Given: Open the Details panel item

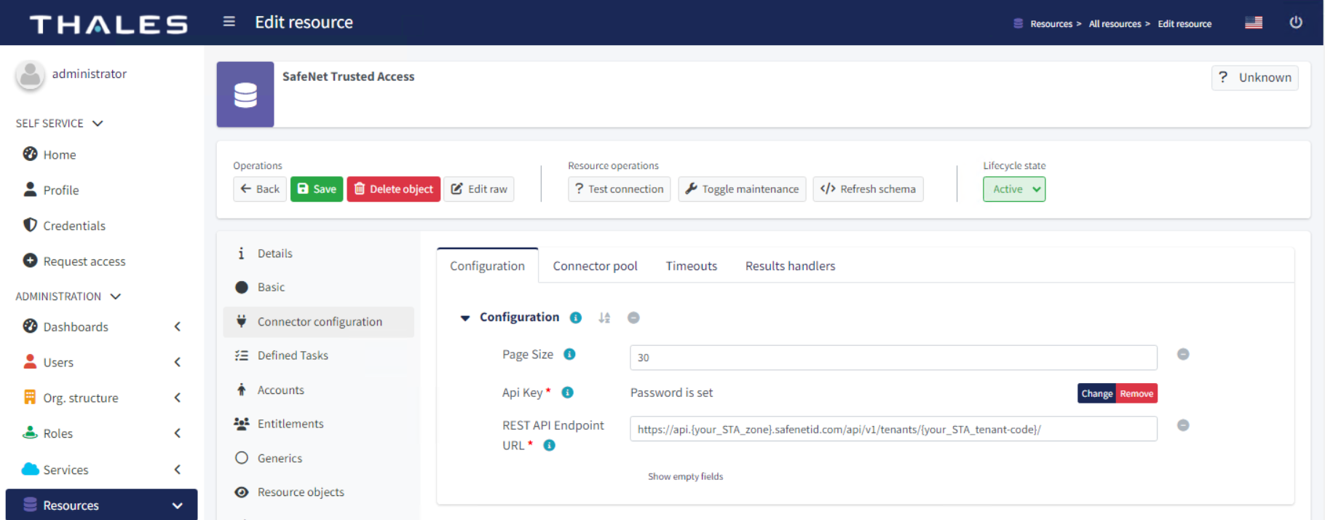Looking at the screenshot, I should (319, 253).
